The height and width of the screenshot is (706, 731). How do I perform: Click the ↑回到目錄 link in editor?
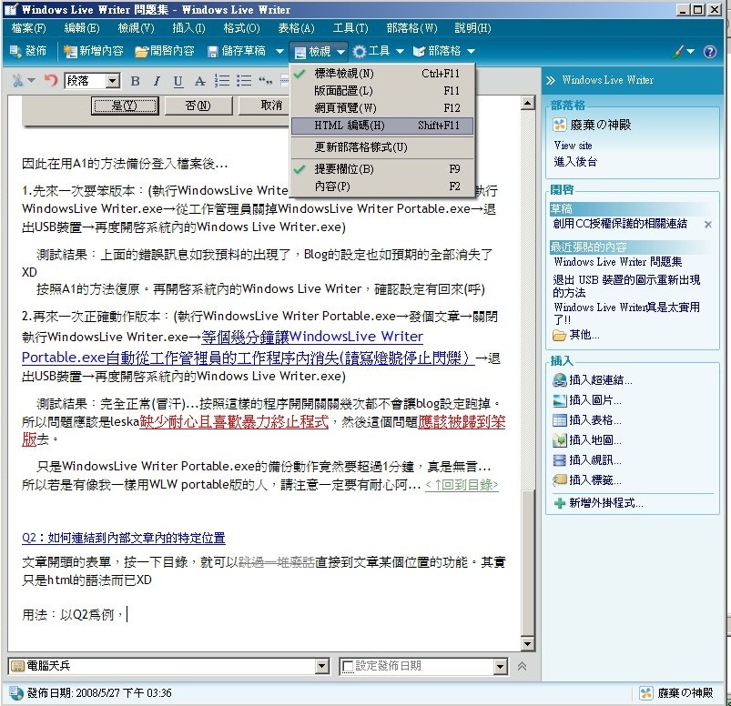pyautogui.click(x=462, y=485)
